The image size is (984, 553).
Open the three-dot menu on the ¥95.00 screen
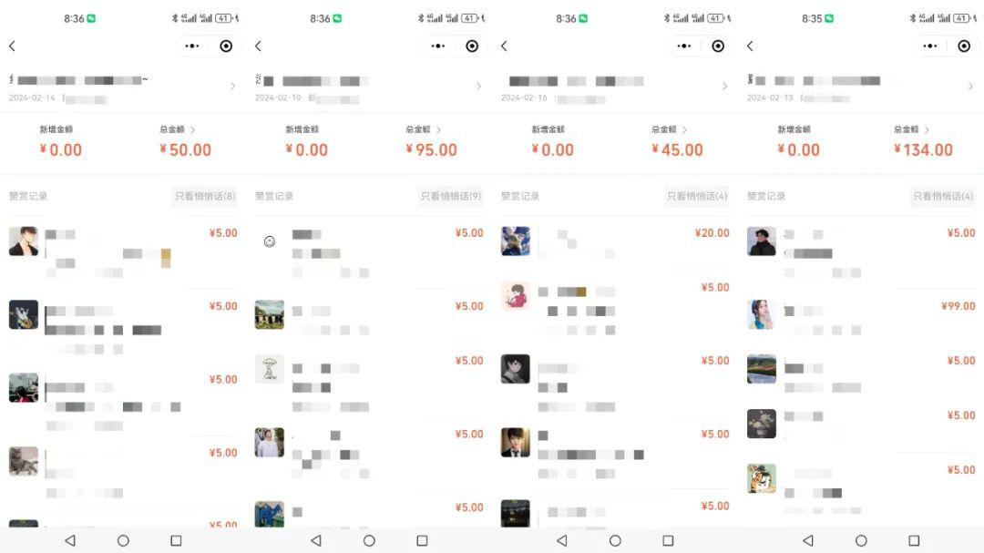click(438, 46)
